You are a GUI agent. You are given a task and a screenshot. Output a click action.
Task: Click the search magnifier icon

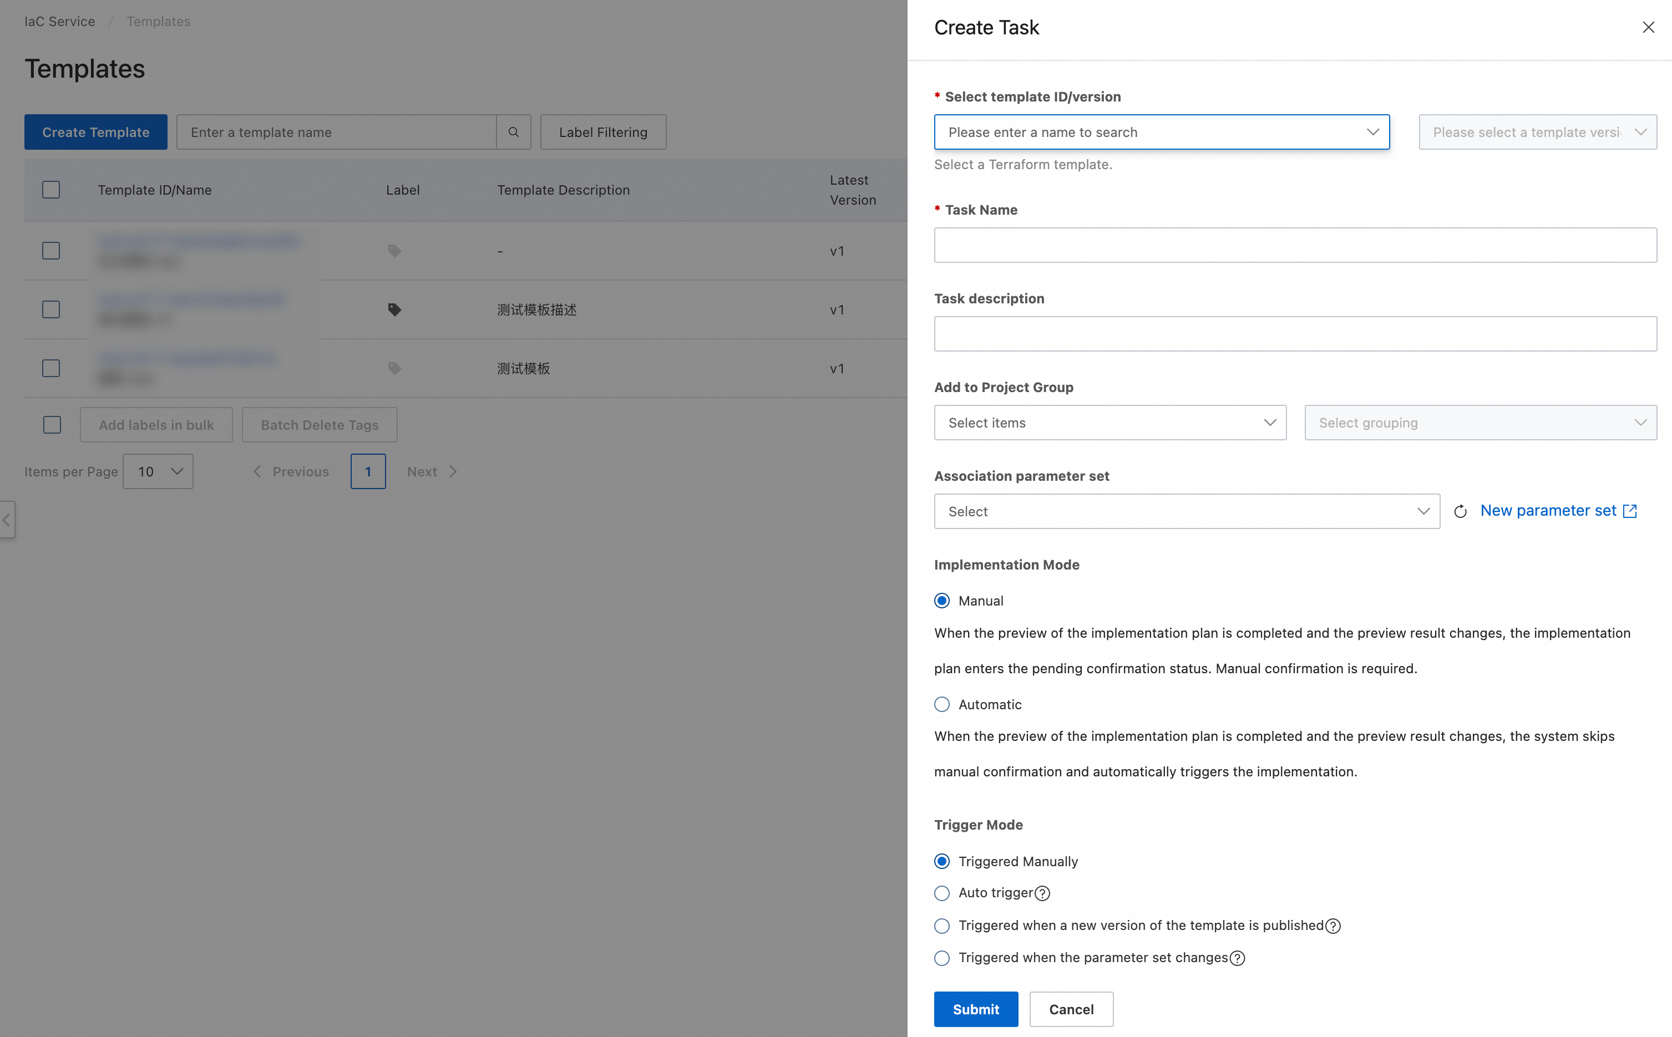(513, 131)
